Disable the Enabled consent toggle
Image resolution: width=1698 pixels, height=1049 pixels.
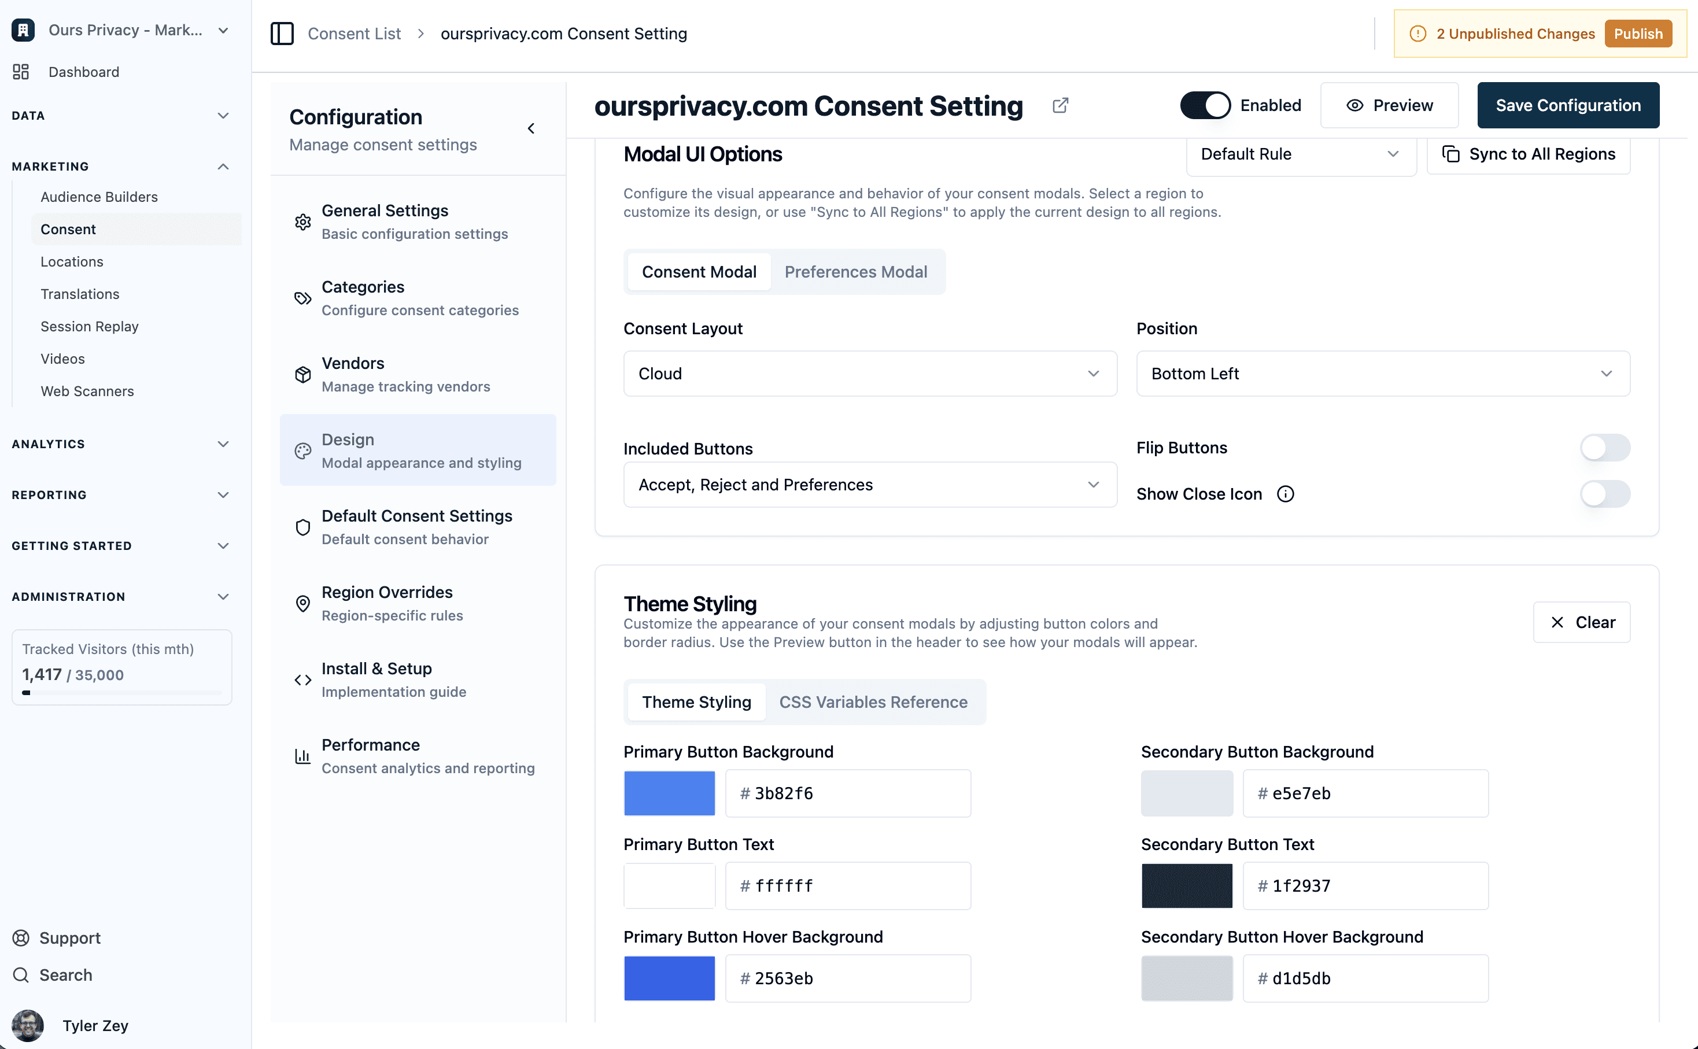click(x=1205, y=105)
